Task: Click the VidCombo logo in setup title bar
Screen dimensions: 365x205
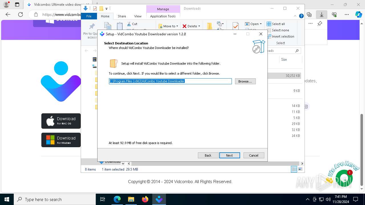Action: click(102, 34)
